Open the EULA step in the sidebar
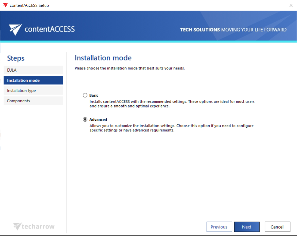This screenshot has height=236, width=297. coord(33,70)
